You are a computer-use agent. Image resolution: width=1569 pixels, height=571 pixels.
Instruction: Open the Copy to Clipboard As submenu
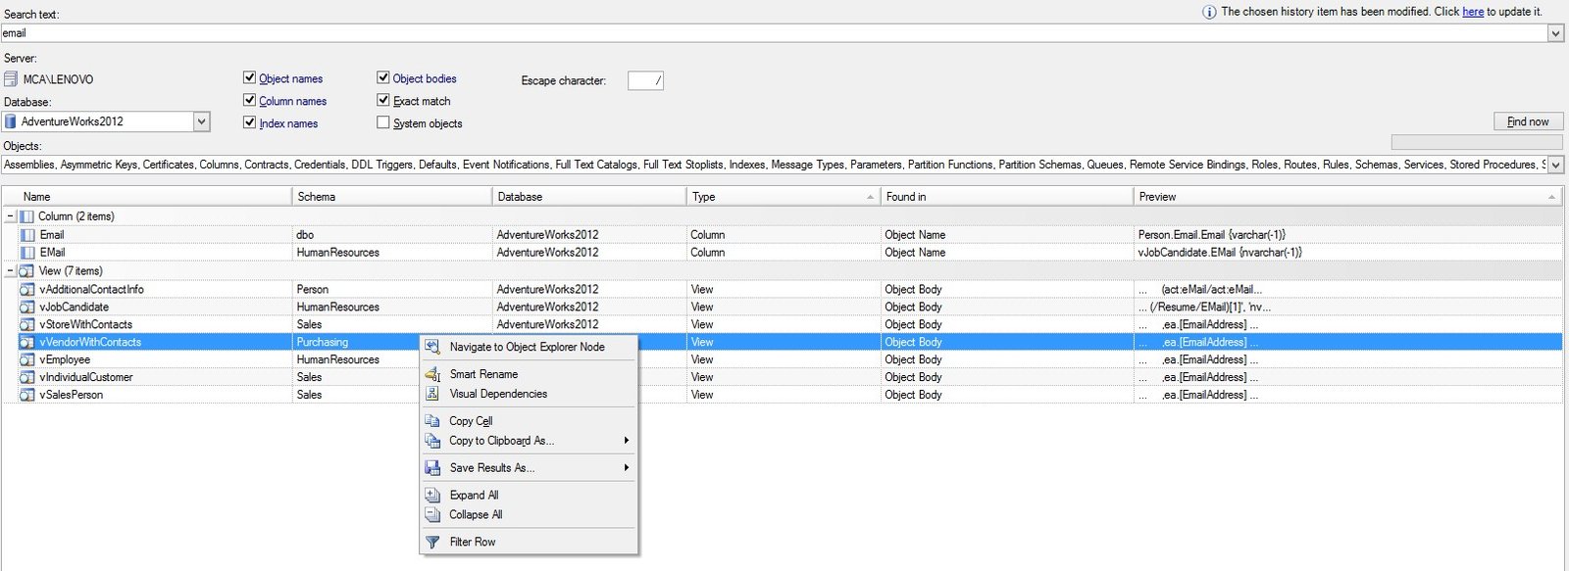627,441
